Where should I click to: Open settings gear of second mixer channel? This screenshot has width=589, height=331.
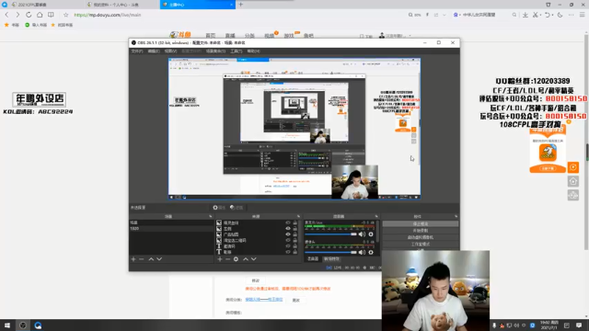pyautogui.click(x=371, y=252)
